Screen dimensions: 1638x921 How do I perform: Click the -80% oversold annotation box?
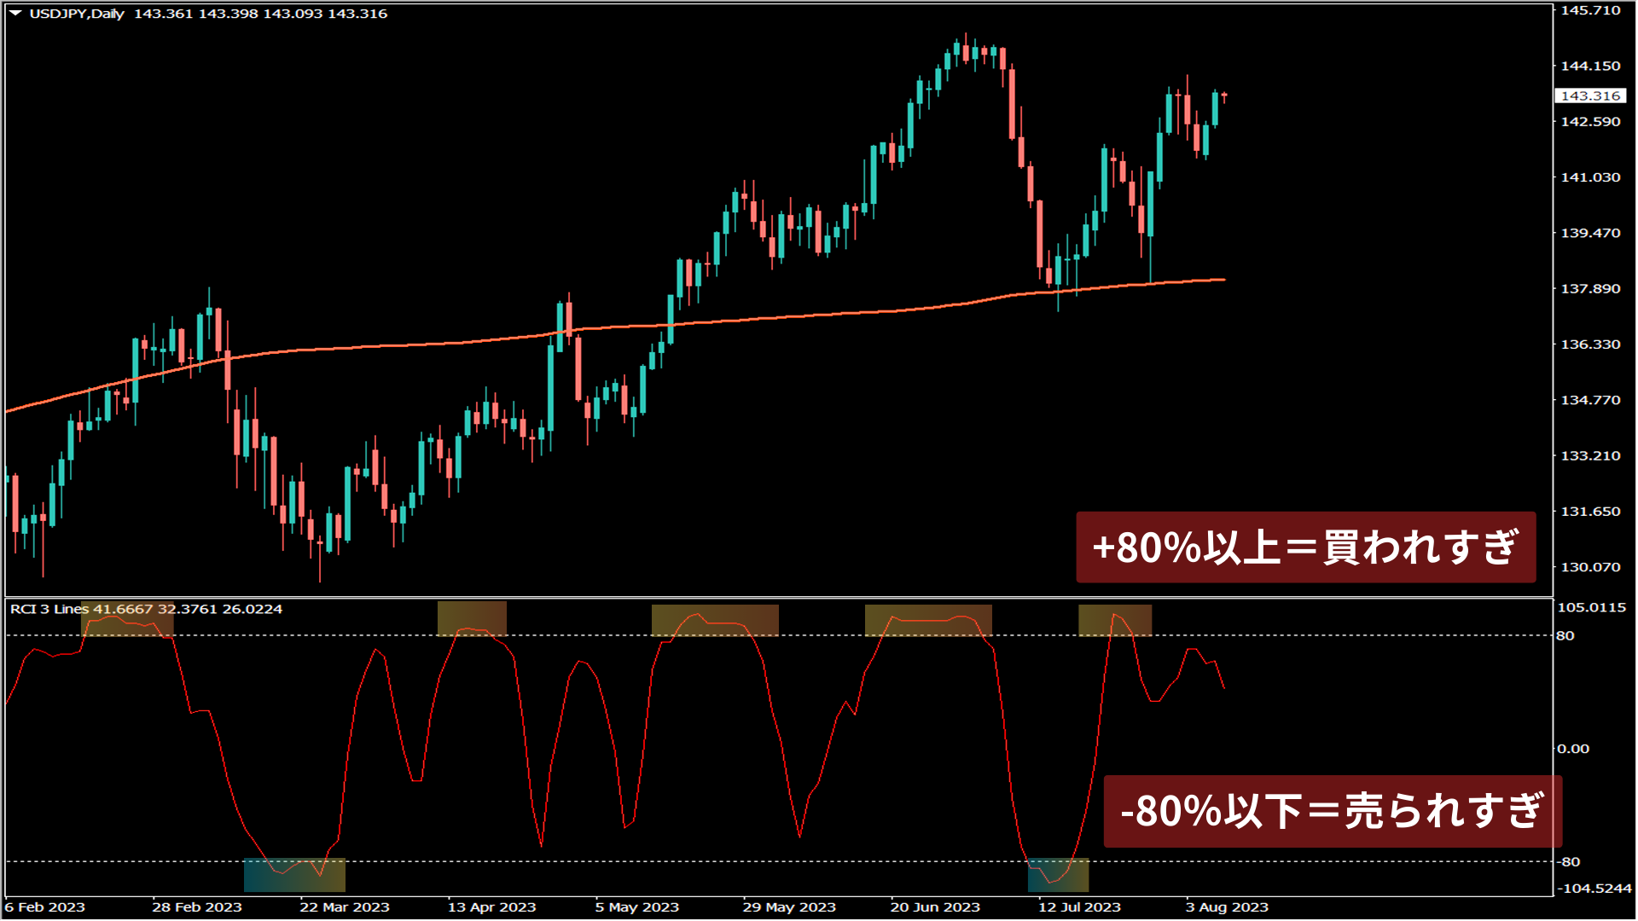[1332, 811]
